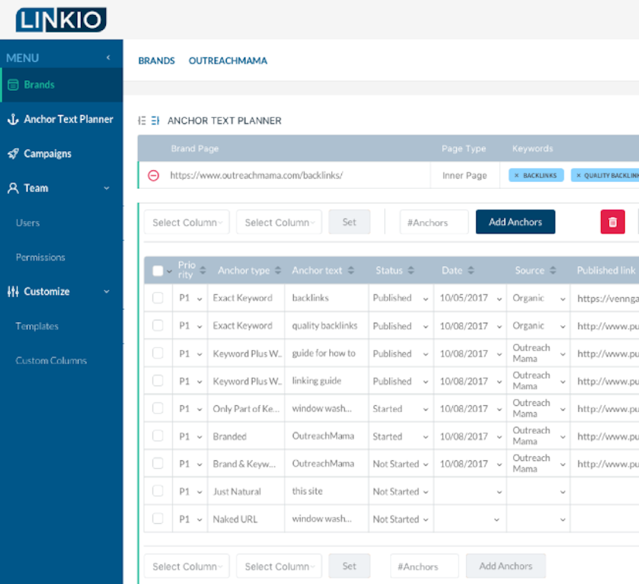This screenshot has width=639, height=584.
Task: Check the checkbox on the Just Natural row
Action: click(x=157, y=491)
